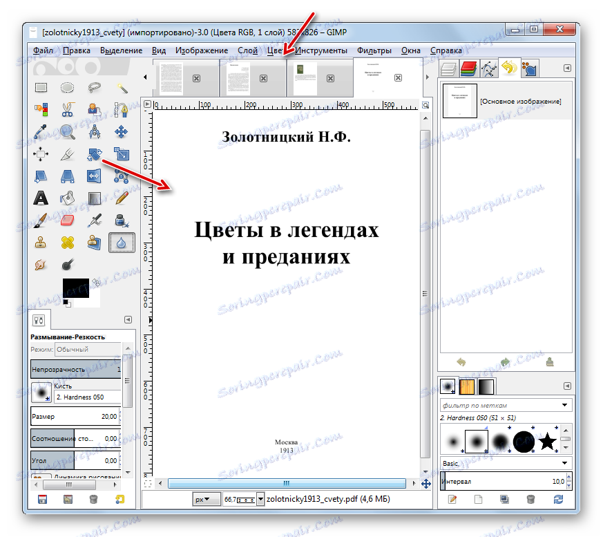Select the Blend gradient tool
This screenshot has width=603, height=537.
[94, 198]
